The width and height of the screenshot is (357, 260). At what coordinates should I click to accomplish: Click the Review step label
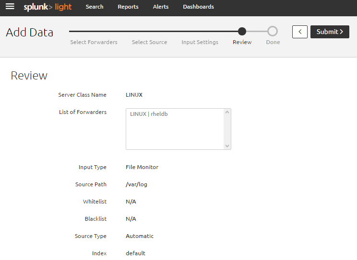tap(242, 42)
